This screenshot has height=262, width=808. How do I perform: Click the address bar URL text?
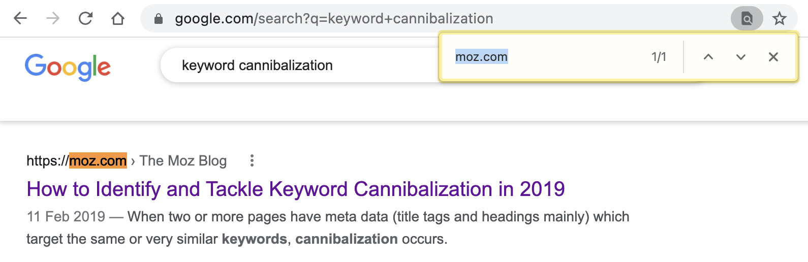click(x=334, y=19)
